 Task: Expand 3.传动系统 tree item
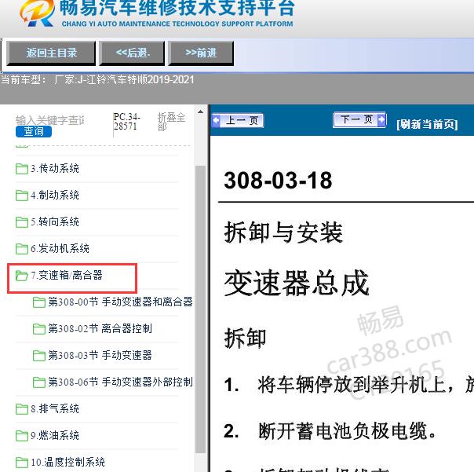[55, 169]
